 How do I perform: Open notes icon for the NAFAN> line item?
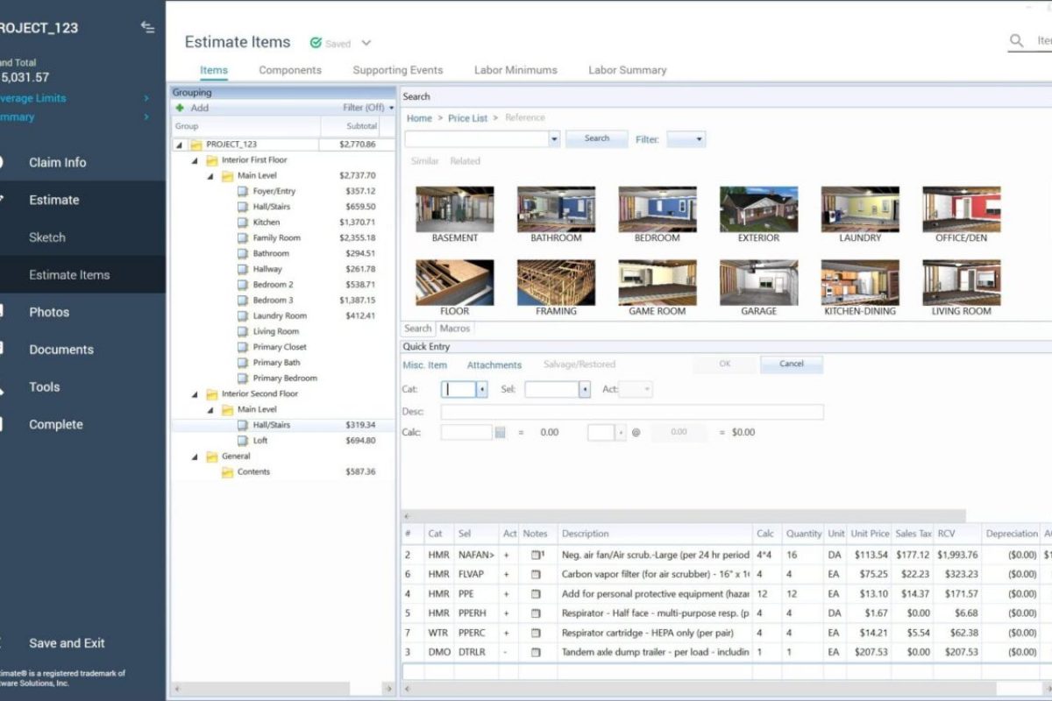pyautogui.click(x=536, y=555)
